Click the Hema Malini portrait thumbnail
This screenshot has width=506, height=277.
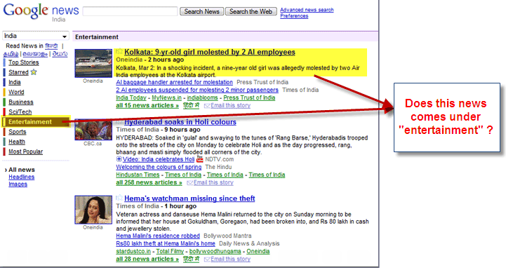[93, 210]
